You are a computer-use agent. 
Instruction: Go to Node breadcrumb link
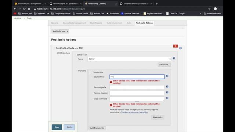(29, 18)
